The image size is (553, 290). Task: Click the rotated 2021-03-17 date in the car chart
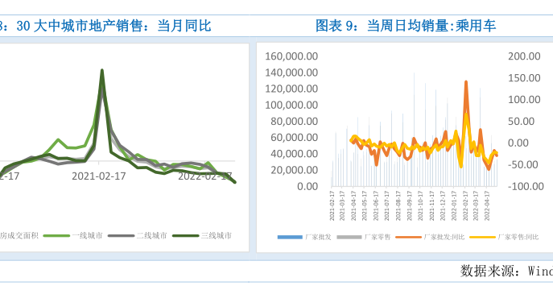(342, 206)
